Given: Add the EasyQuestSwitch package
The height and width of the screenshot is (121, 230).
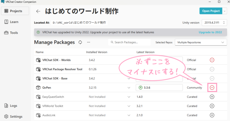Looking at the screenshot, I should point(212,97).
